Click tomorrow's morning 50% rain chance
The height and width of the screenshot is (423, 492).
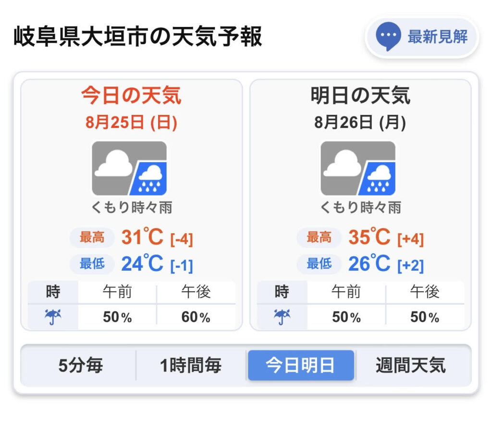(346, 317)
